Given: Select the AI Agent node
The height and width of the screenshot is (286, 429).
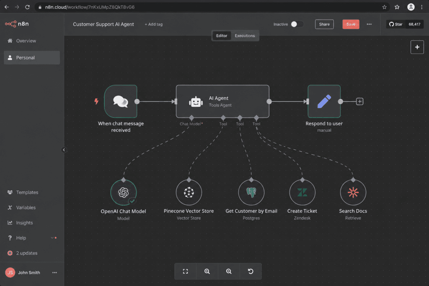Looking at the screenshot, I should pyautogui.click(x=222, y=101).
